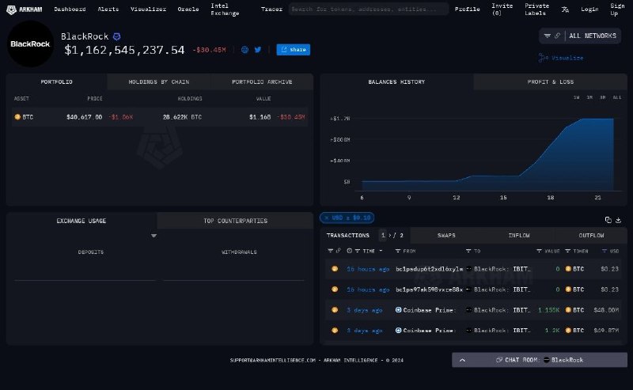
Task: Click the leading transactions filter icon in the header row
Action: (x=331, y=251)
